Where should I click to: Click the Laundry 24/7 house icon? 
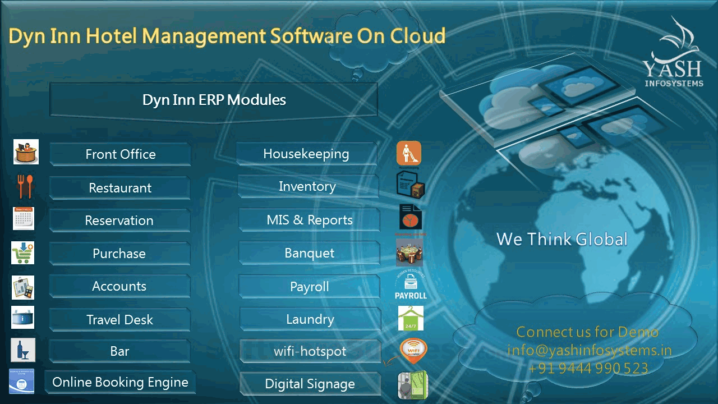point(411,318)
